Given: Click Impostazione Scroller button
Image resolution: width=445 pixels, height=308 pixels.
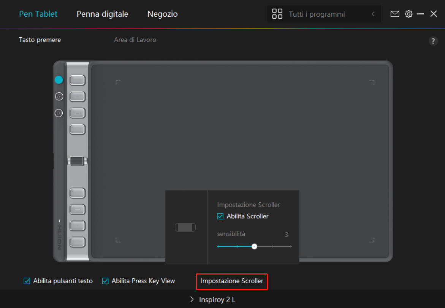Looking at the screenshot, I should coord(232,281).
